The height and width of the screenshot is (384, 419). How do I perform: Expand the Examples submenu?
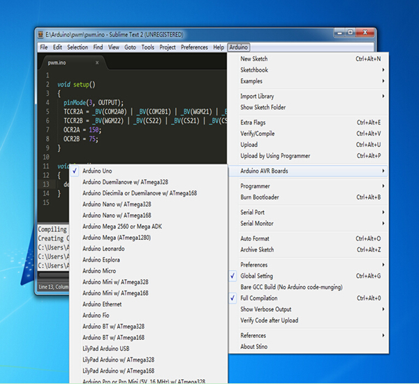click(309, 81)
